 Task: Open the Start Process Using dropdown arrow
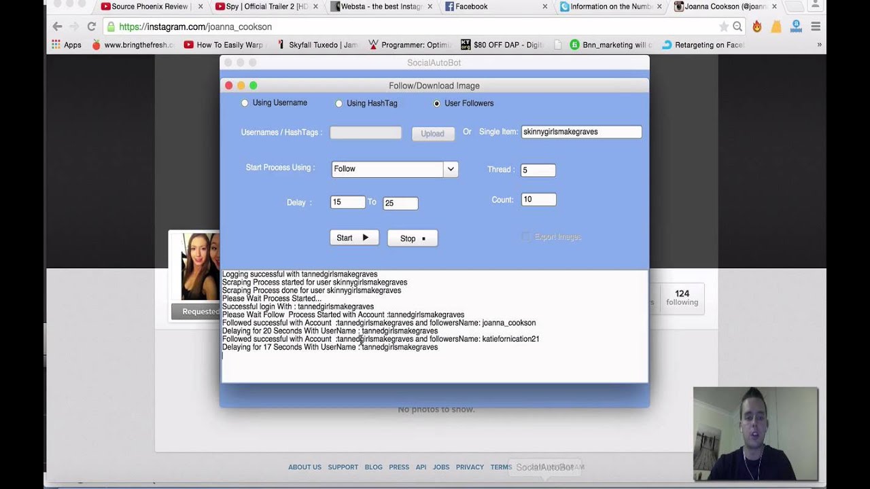tap(450, 169)
